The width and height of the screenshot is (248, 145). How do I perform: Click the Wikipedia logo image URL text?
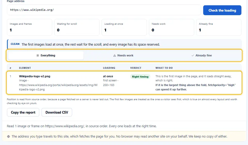coord(58,87)
